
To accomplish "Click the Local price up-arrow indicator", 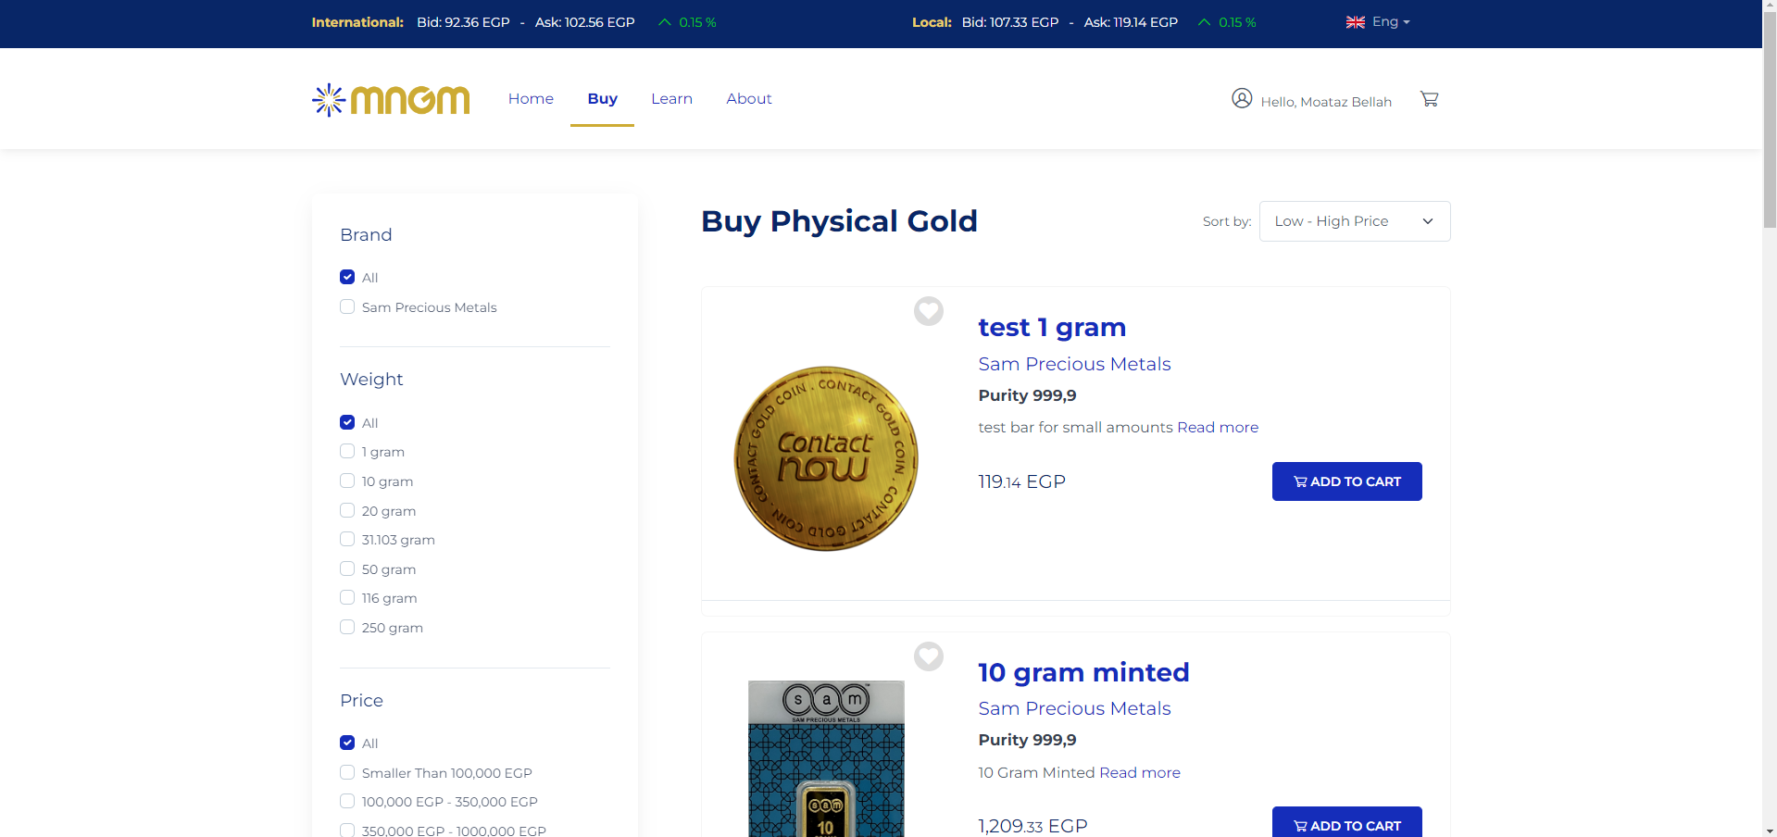I will click(1204, 22).
